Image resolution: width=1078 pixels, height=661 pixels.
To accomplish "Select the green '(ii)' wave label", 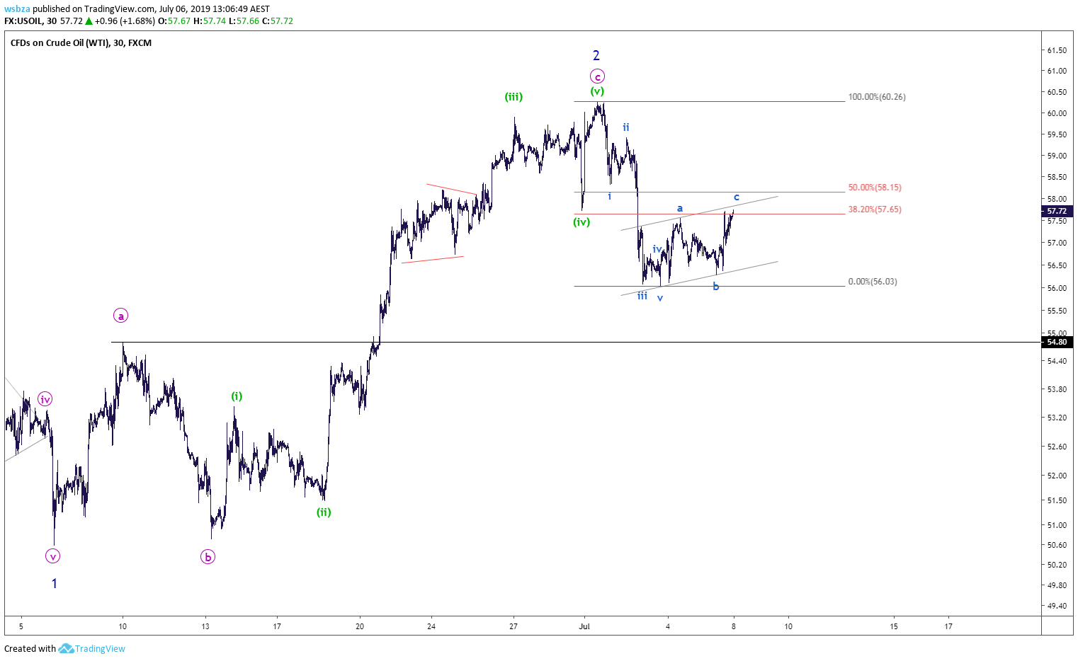I will pyautogui.click(x=324, y=512).
